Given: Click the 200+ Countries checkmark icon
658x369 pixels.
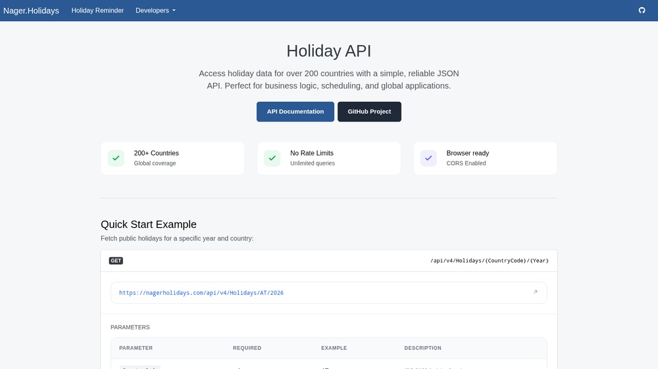Looking at the screenshot, I should tap(116, 158).
